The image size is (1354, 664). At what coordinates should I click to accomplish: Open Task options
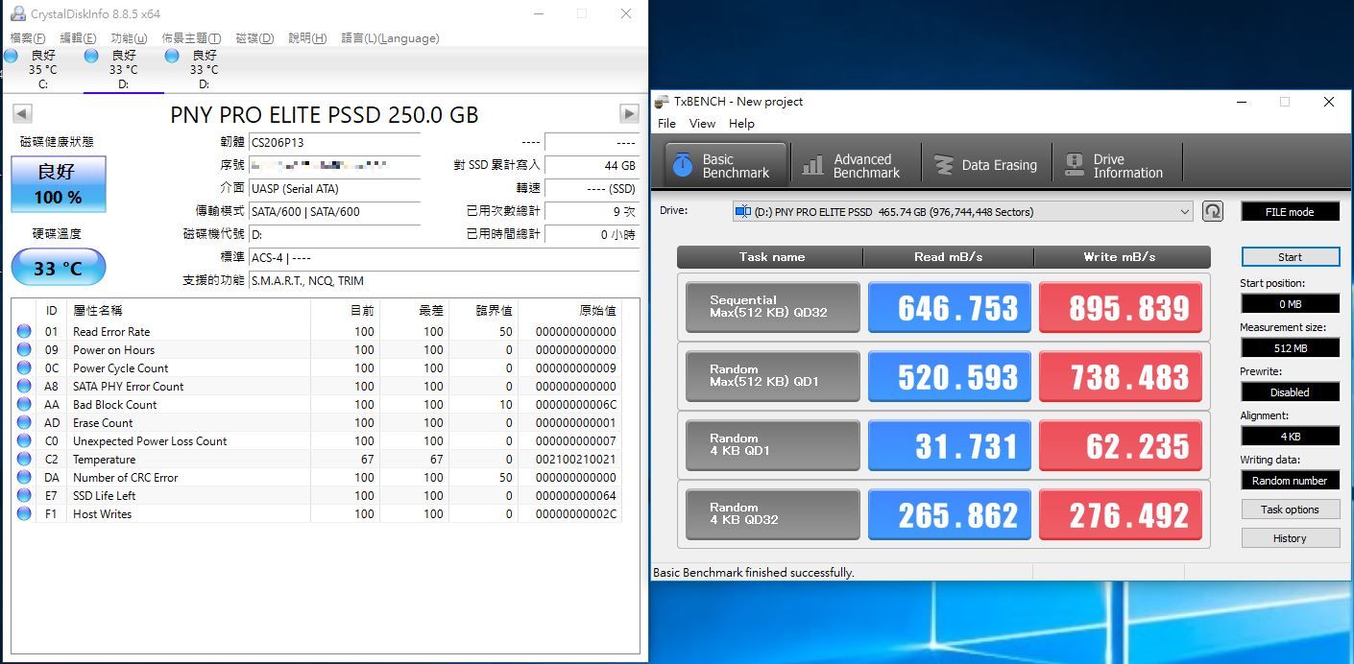tap(1290, 510)
